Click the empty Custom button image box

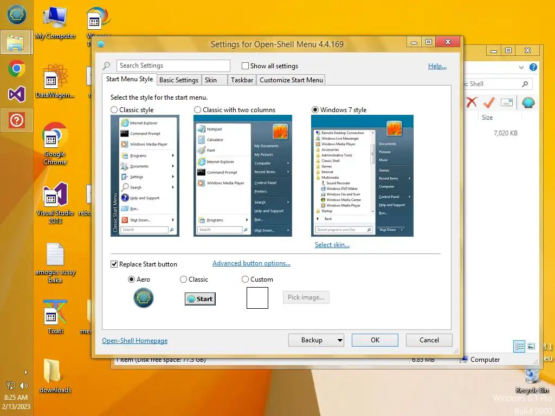(257, 298)
